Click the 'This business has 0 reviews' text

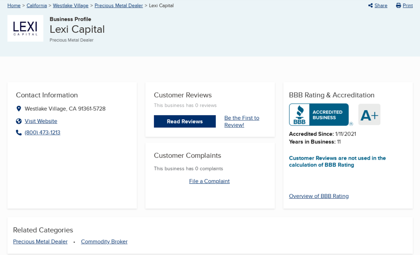click(x=185, y=105)
